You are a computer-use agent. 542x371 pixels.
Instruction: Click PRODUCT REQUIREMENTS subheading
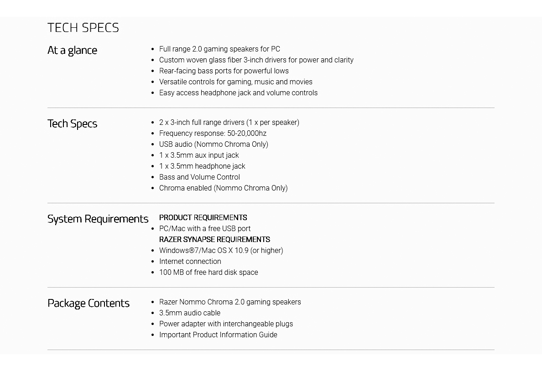[203, 217]
